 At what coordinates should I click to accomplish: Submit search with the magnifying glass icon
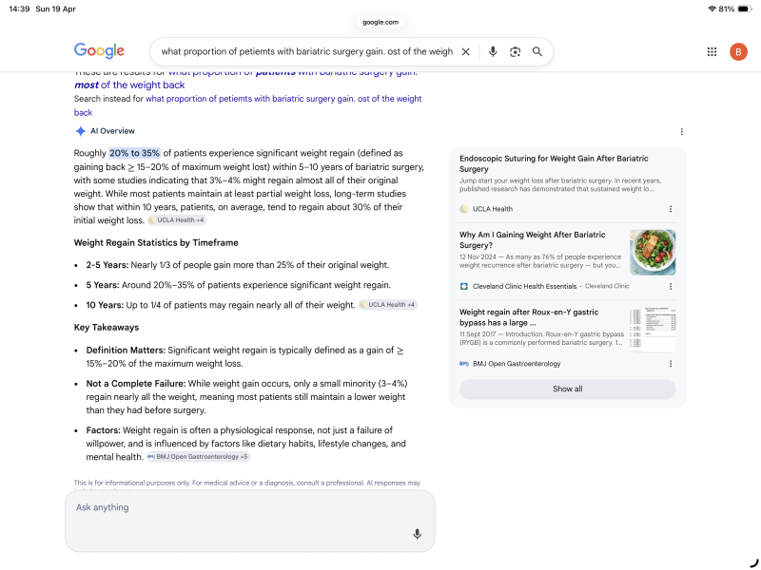(537, 52)
